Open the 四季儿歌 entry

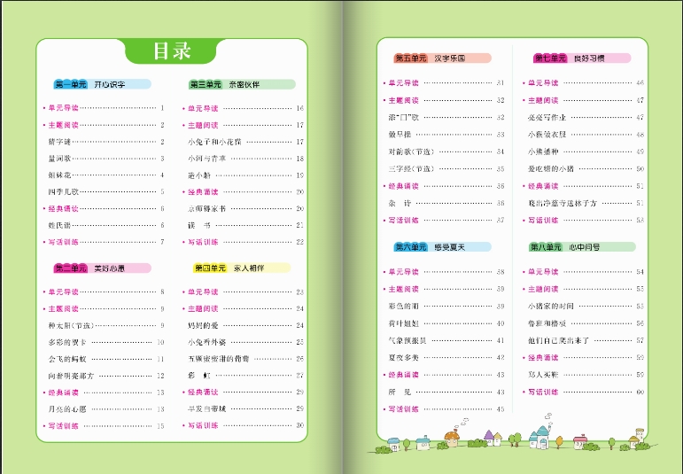tap(63, 191)
